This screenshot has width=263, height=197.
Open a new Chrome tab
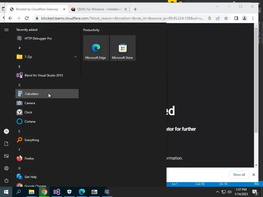point(135,9)
